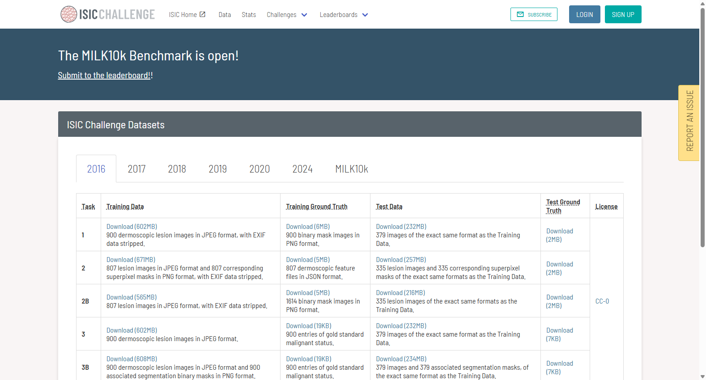Download Task 3B test ground truth (7KB)
The image size is (706, 380).
pyautogui.click(x=559, y=367)
